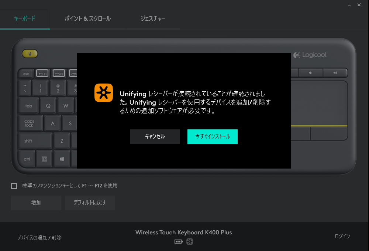Toggle 標準のファンクションキー F1～F12 checkbox
369x251 pixels.
(x=14, y=186)
